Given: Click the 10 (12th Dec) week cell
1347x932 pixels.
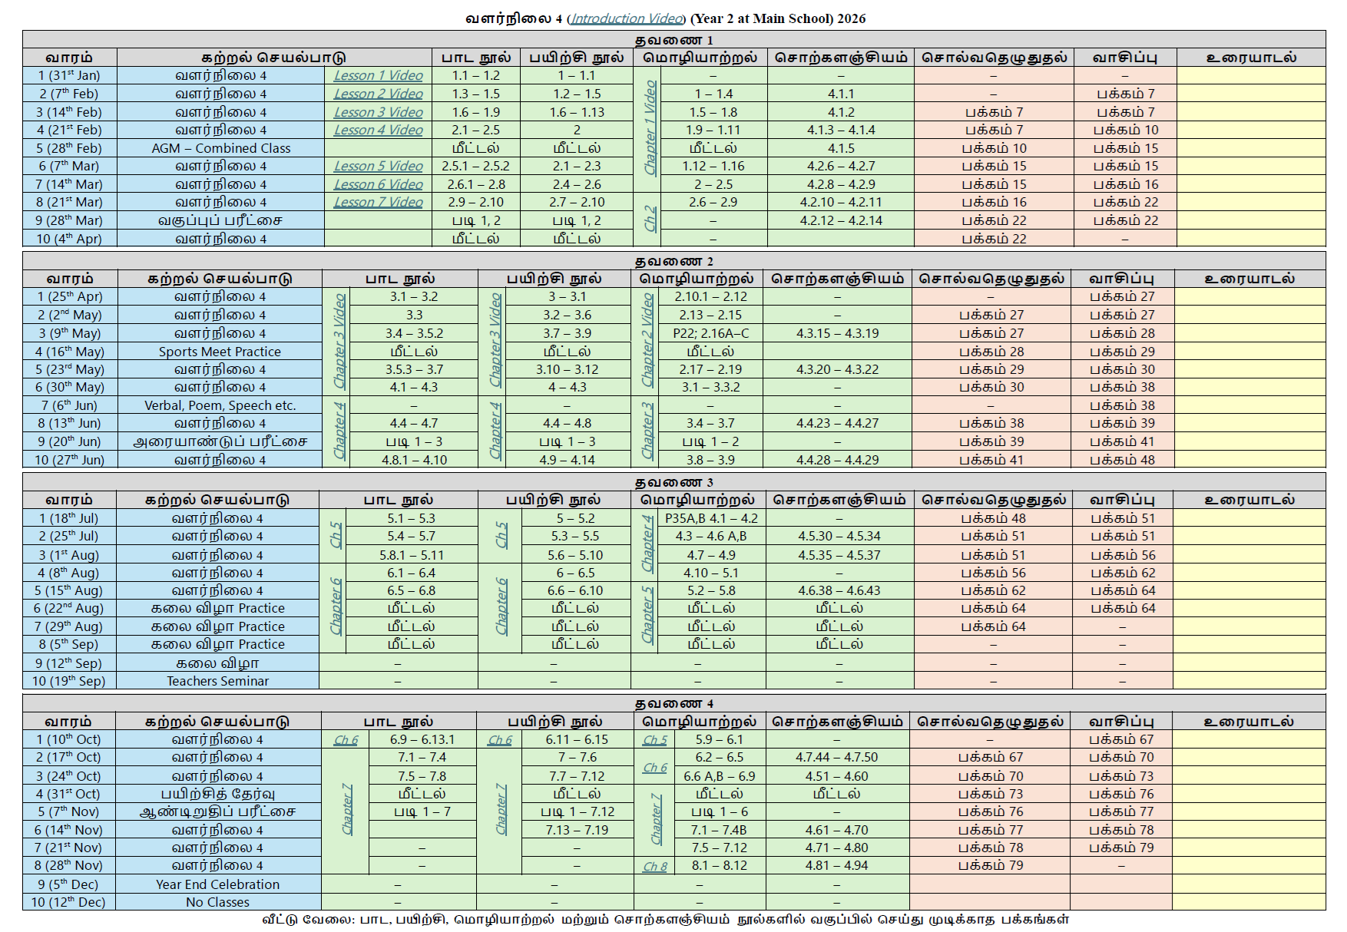Looking at the screenshot, I should (x=68, y=902).
